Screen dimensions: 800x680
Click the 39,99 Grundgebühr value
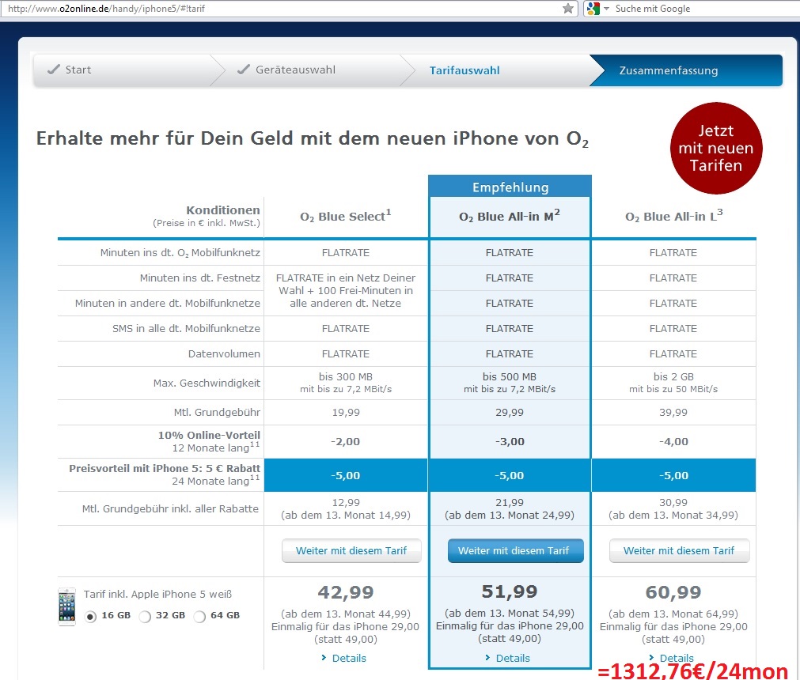(x=673, y=413)
